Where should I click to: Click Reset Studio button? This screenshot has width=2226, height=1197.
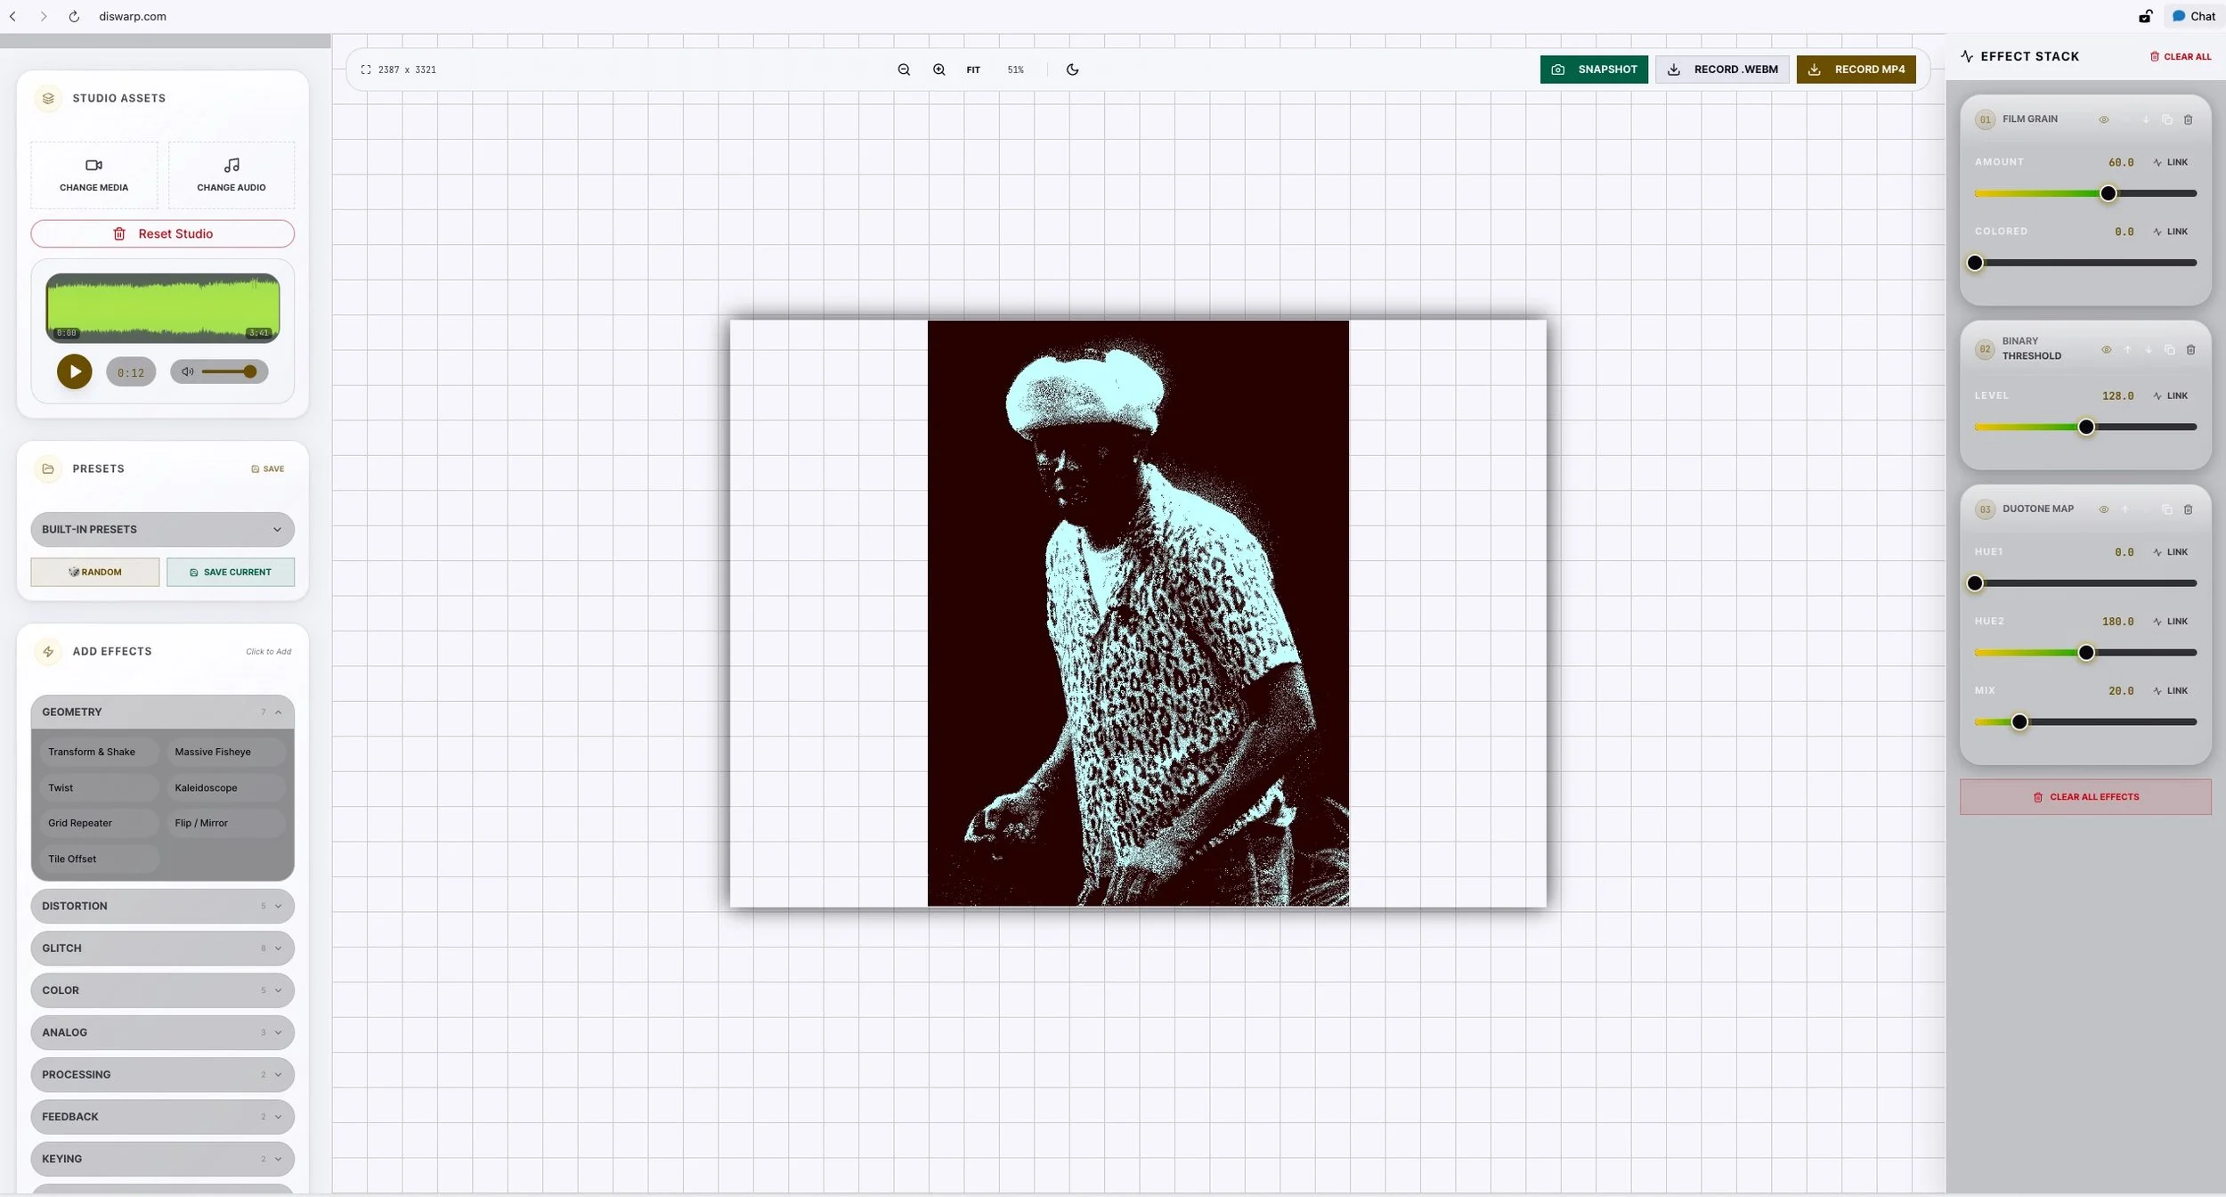(162, 233)
